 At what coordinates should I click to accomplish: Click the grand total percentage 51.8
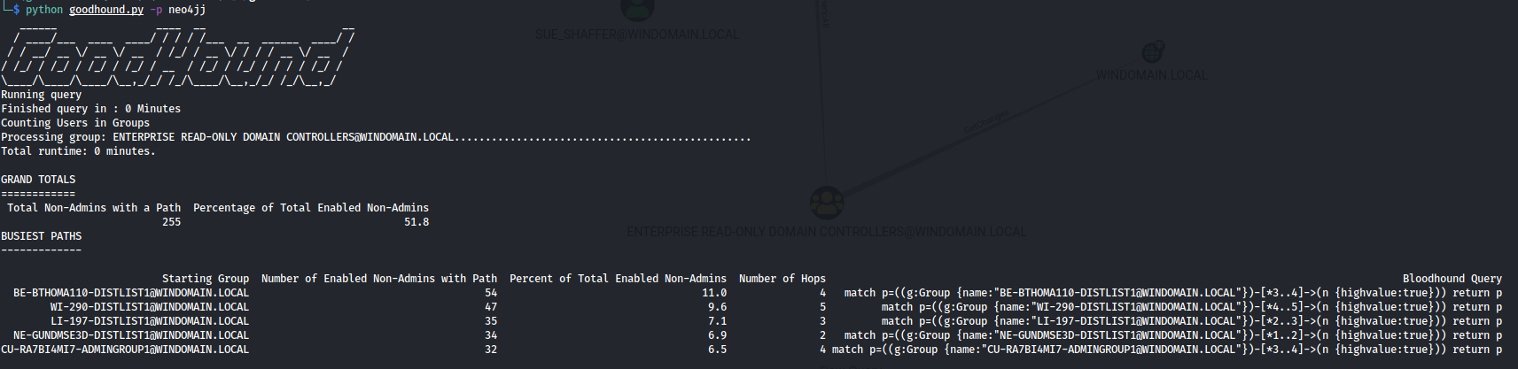click(416, 222)
